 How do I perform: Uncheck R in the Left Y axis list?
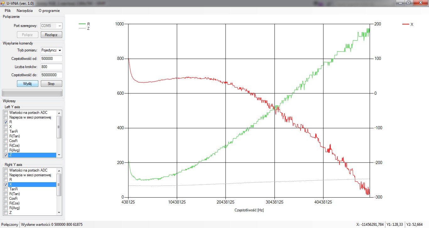6,122
